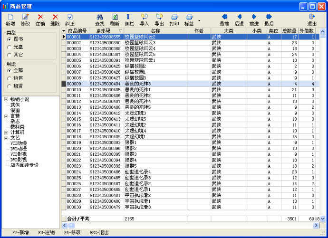Expand the 计算机 category node
This screenshot has width=328, height=238.
coord(5,133)
